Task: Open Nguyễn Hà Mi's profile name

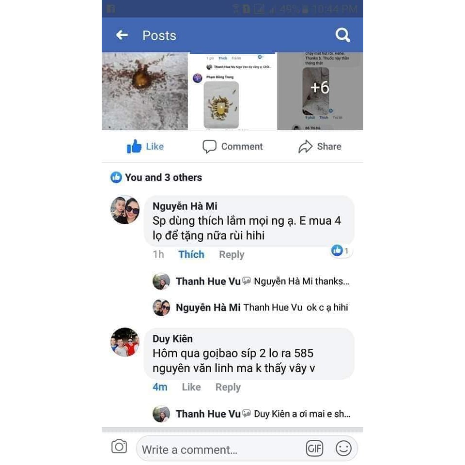Action: tap(185, 206)
